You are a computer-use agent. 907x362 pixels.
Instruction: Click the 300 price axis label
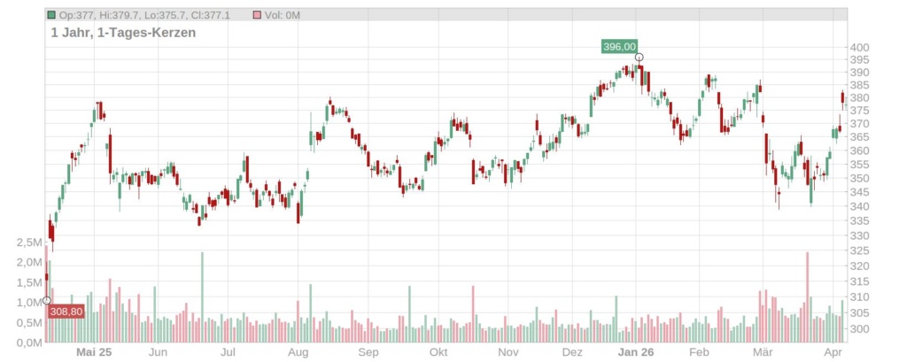click(860, 329)
